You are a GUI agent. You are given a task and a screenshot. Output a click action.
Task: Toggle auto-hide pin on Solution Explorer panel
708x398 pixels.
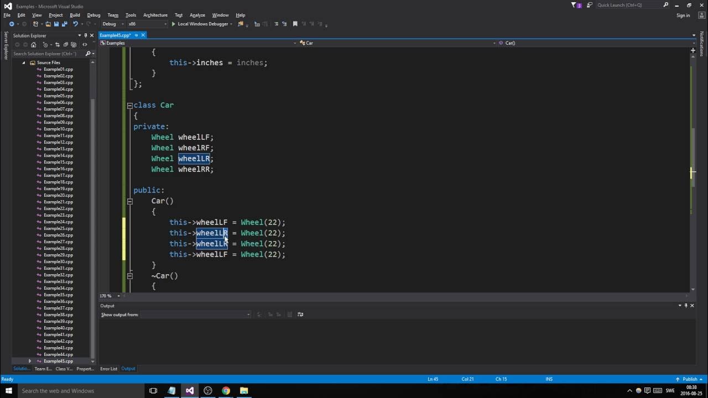(x=86, y=35)
